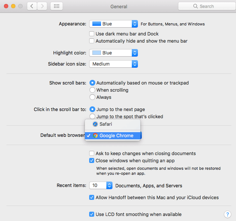
Task: Click the Appearance blue color swatch
Action: [96, 24]
